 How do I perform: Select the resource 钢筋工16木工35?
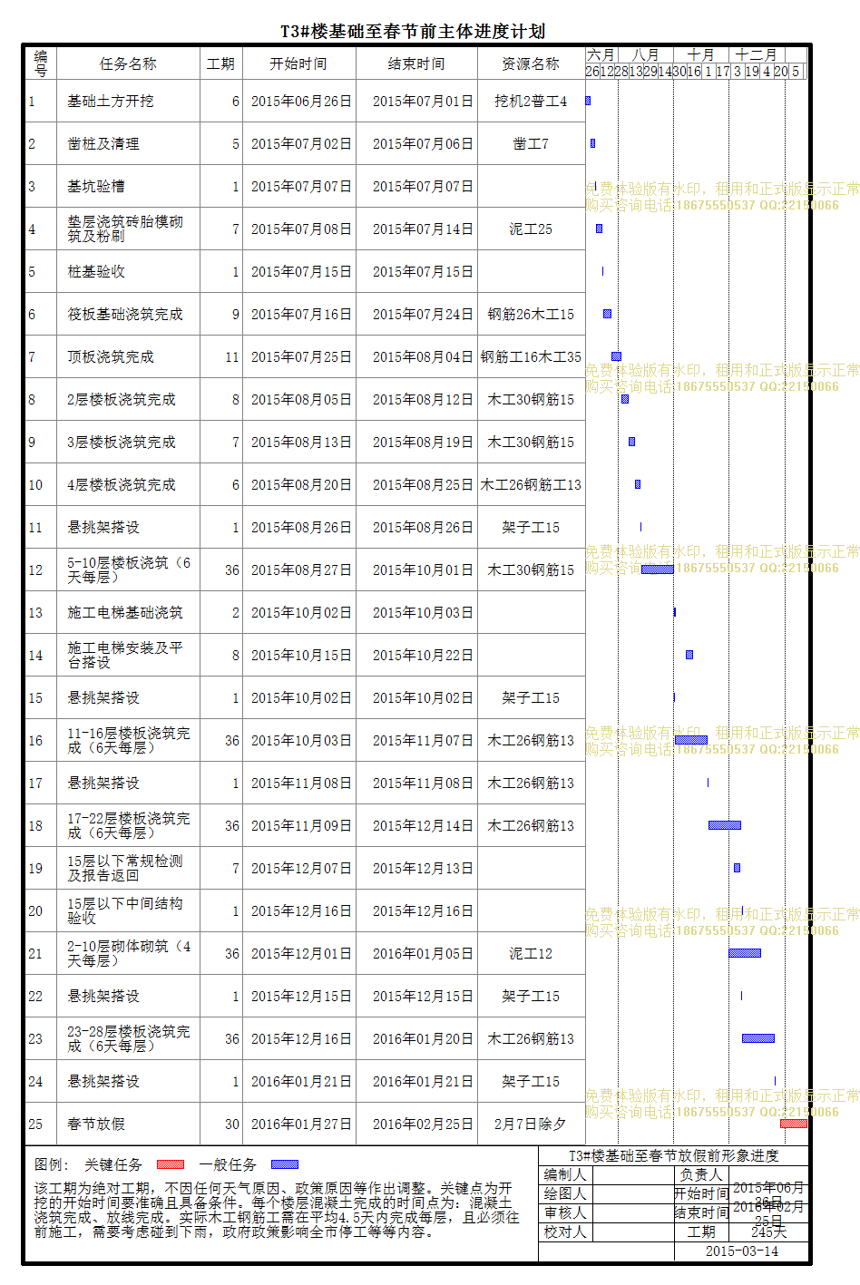531,357
